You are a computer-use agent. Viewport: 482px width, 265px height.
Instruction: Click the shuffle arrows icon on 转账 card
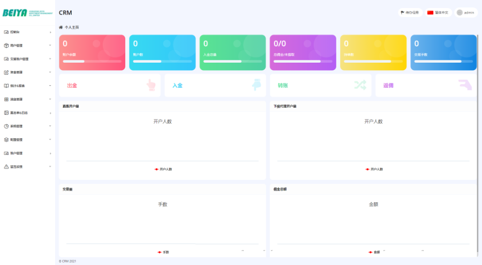pos(359,85)
